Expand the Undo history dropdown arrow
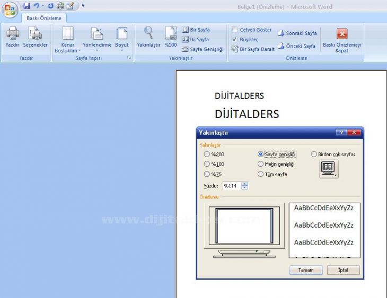Viewport: 387px width, 298px height. pyautogui.click(x=43, y=6)
